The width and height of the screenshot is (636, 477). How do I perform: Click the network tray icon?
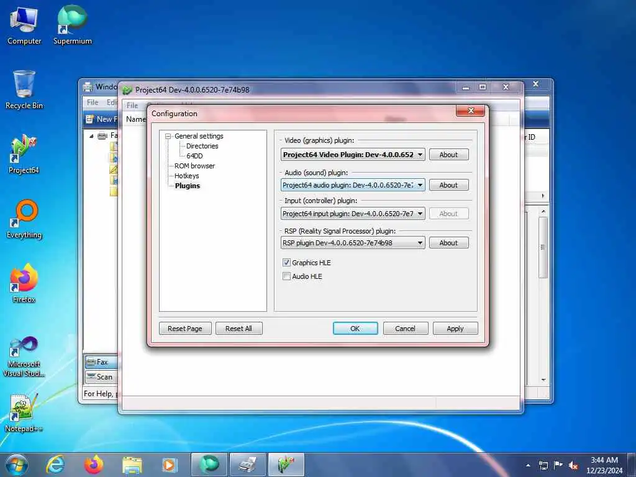click(543, 465)
